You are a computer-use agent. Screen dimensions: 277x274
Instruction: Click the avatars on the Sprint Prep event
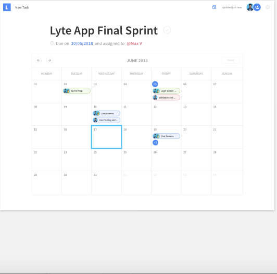tap(67, 91)
